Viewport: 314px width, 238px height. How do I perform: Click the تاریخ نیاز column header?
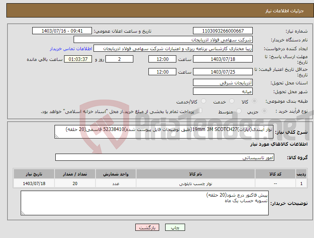34,174
